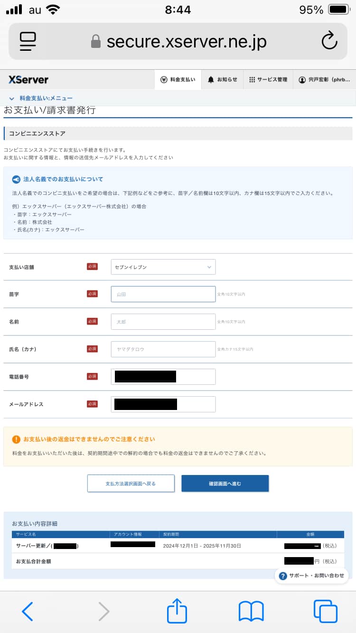Image resolution: width=356 pixels, height=633 pixels.
Task: Open the reader view icon in the address bar
Action: [x=27, y=41]
